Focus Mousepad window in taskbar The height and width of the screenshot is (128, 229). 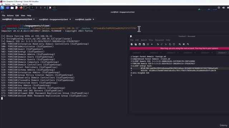[50, 8]
